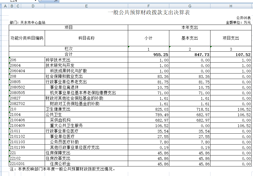Click the Select All corner button

tap(1, 6)
